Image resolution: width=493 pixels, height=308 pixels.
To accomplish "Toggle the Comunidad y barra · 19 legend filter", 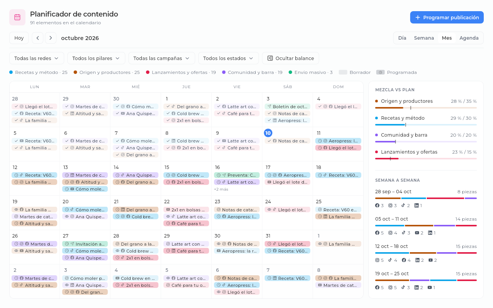I will [252, 72].
